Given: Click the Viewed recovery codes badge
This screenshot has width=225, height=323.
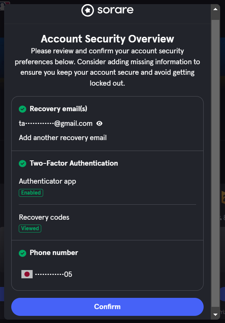Looking at the screenshot, I should tap(30, 228).
